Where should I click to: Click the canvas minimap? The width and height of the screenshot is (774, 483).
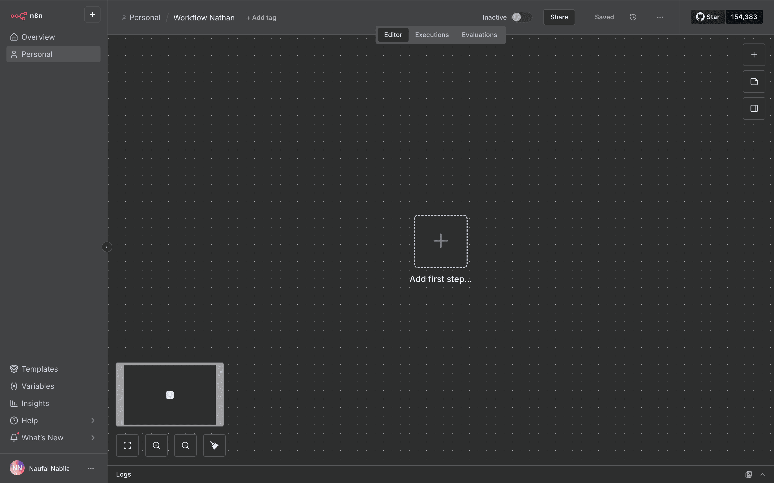pos(170,394)
